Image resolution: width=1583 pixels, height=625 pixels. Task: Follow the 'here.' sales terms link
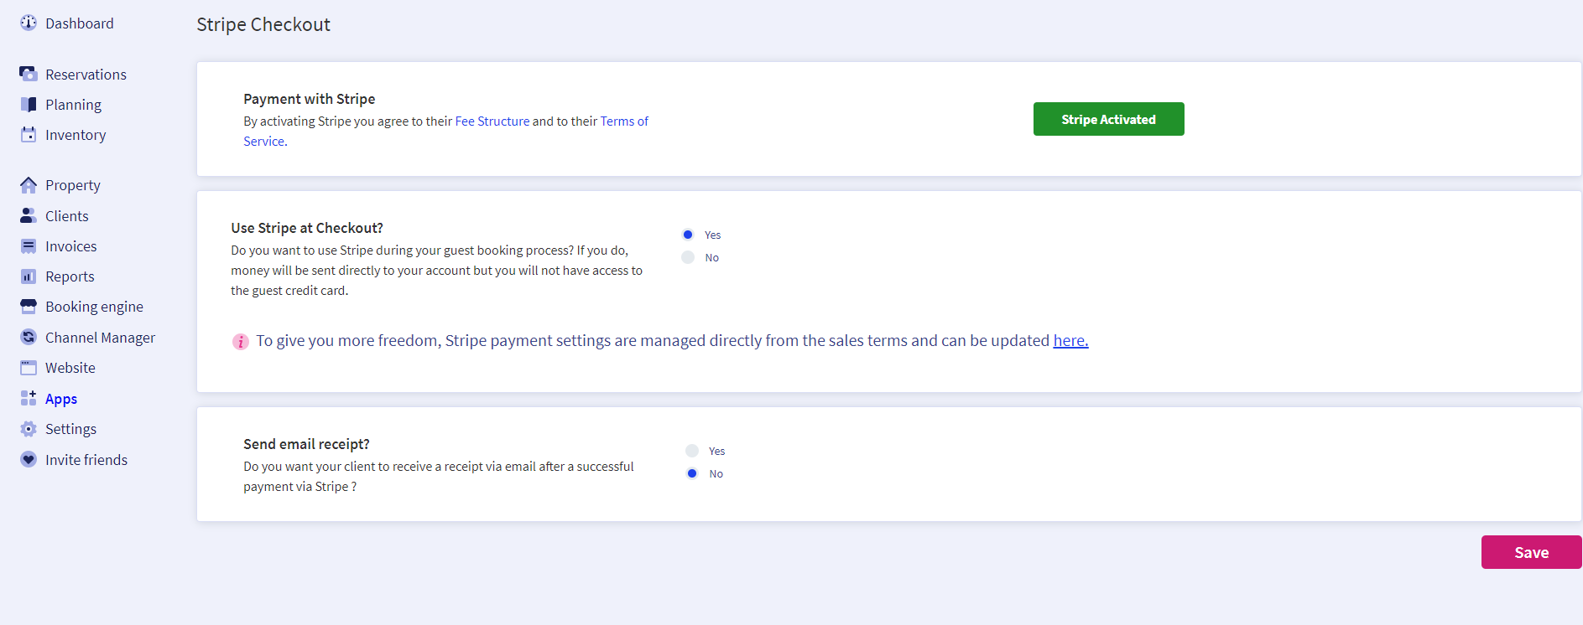[1070, 340]
